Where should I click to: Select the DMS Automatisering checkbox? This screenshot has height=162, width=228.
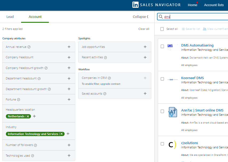(162, 47)
